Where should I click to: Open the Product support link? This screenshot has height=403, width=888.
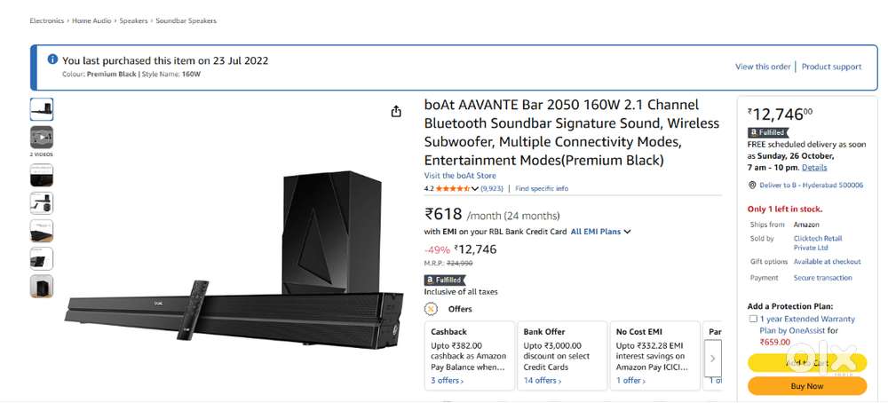pos(832,67)
